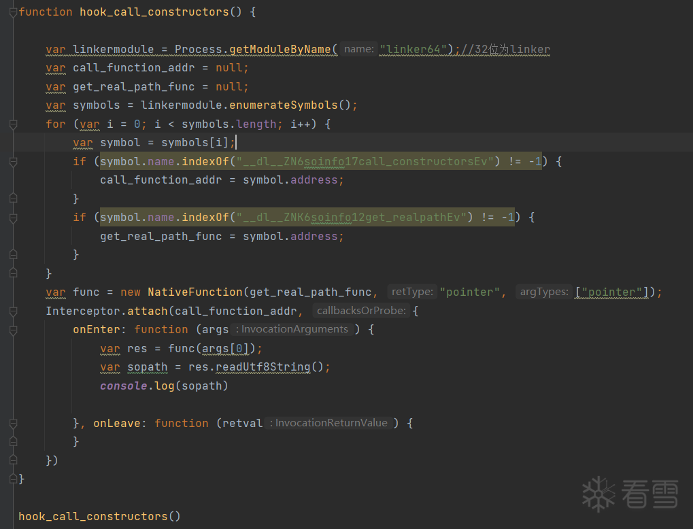Click the snowflake watermark logo

pos(598,494)
